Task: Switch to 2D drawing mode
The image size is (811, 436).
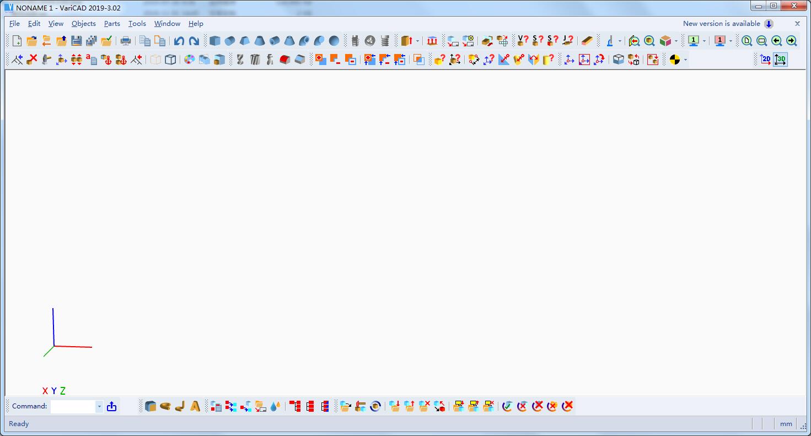Action: (766, 59)
